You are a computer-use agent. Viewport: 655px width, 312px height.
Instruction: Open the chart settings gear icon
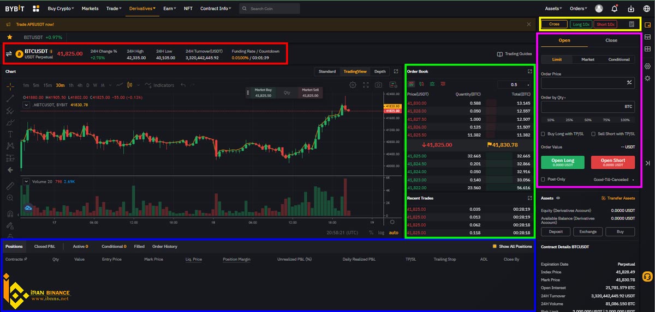coord(353,85)
